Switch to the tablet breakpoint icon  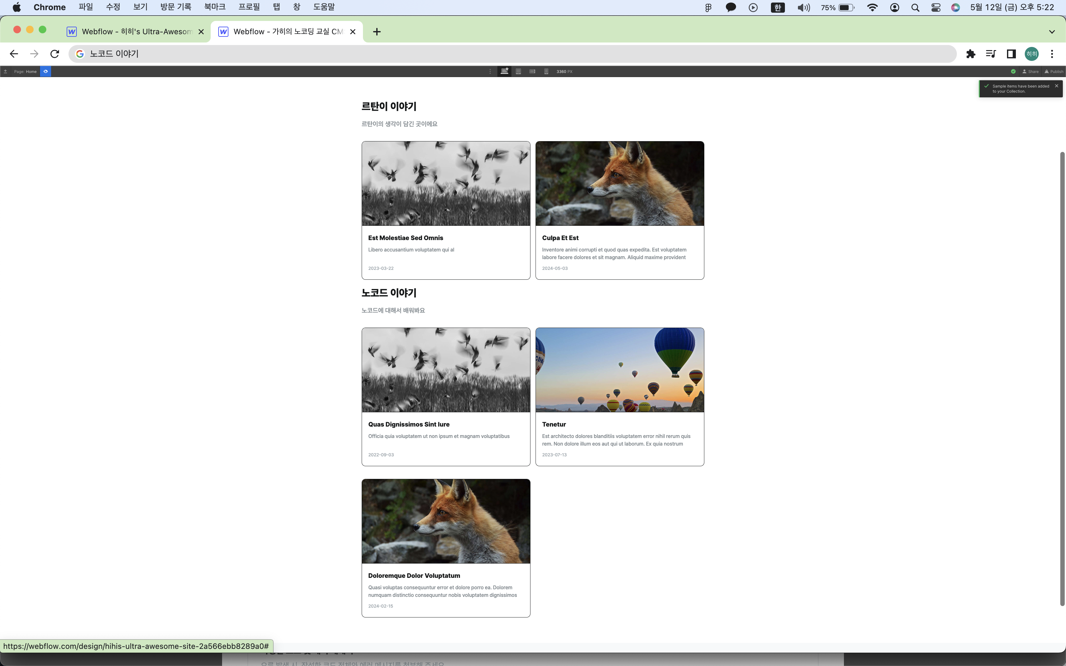point(518,71)
